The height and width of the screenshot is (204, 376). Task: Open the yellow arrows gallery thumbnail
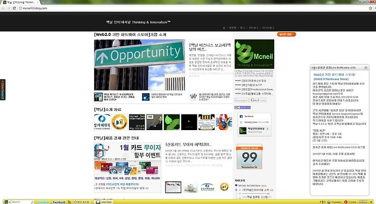point(206,122)
